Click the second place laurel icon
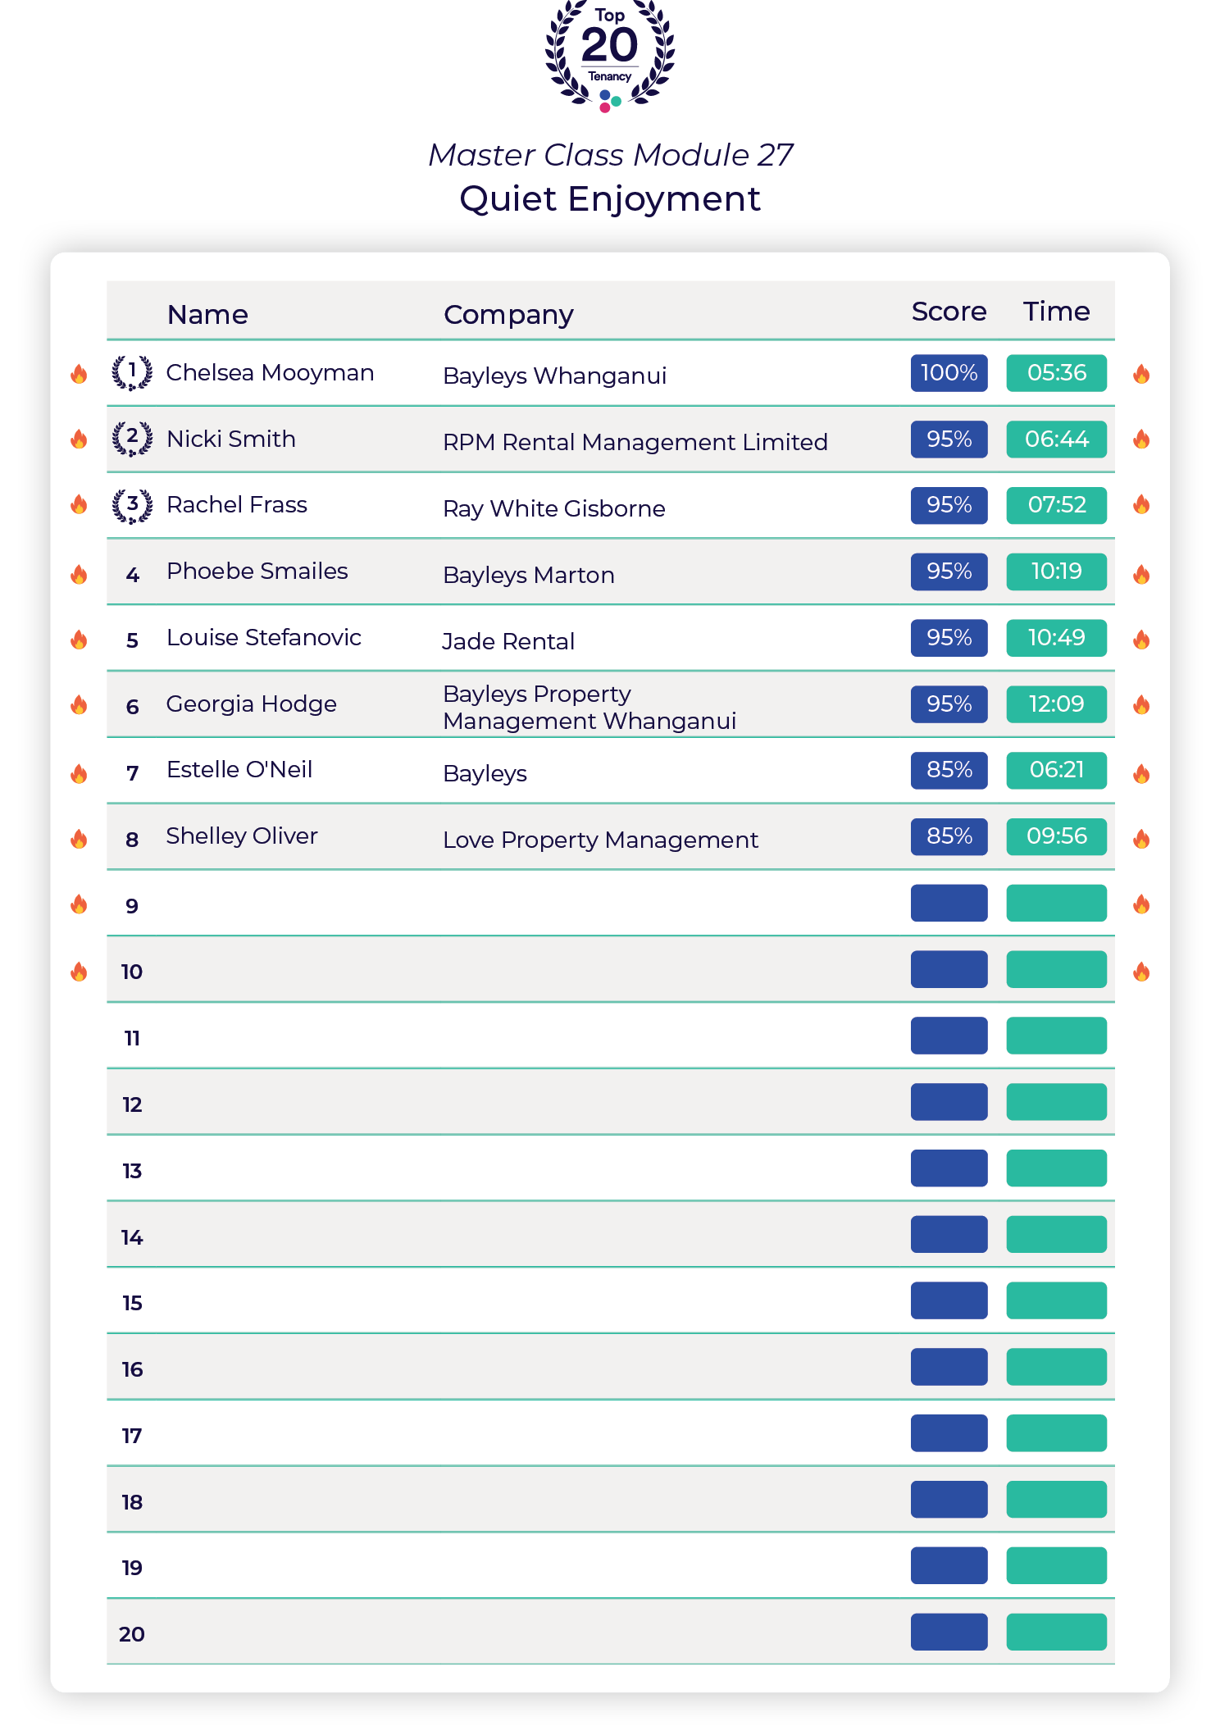 tap(132, 439)
